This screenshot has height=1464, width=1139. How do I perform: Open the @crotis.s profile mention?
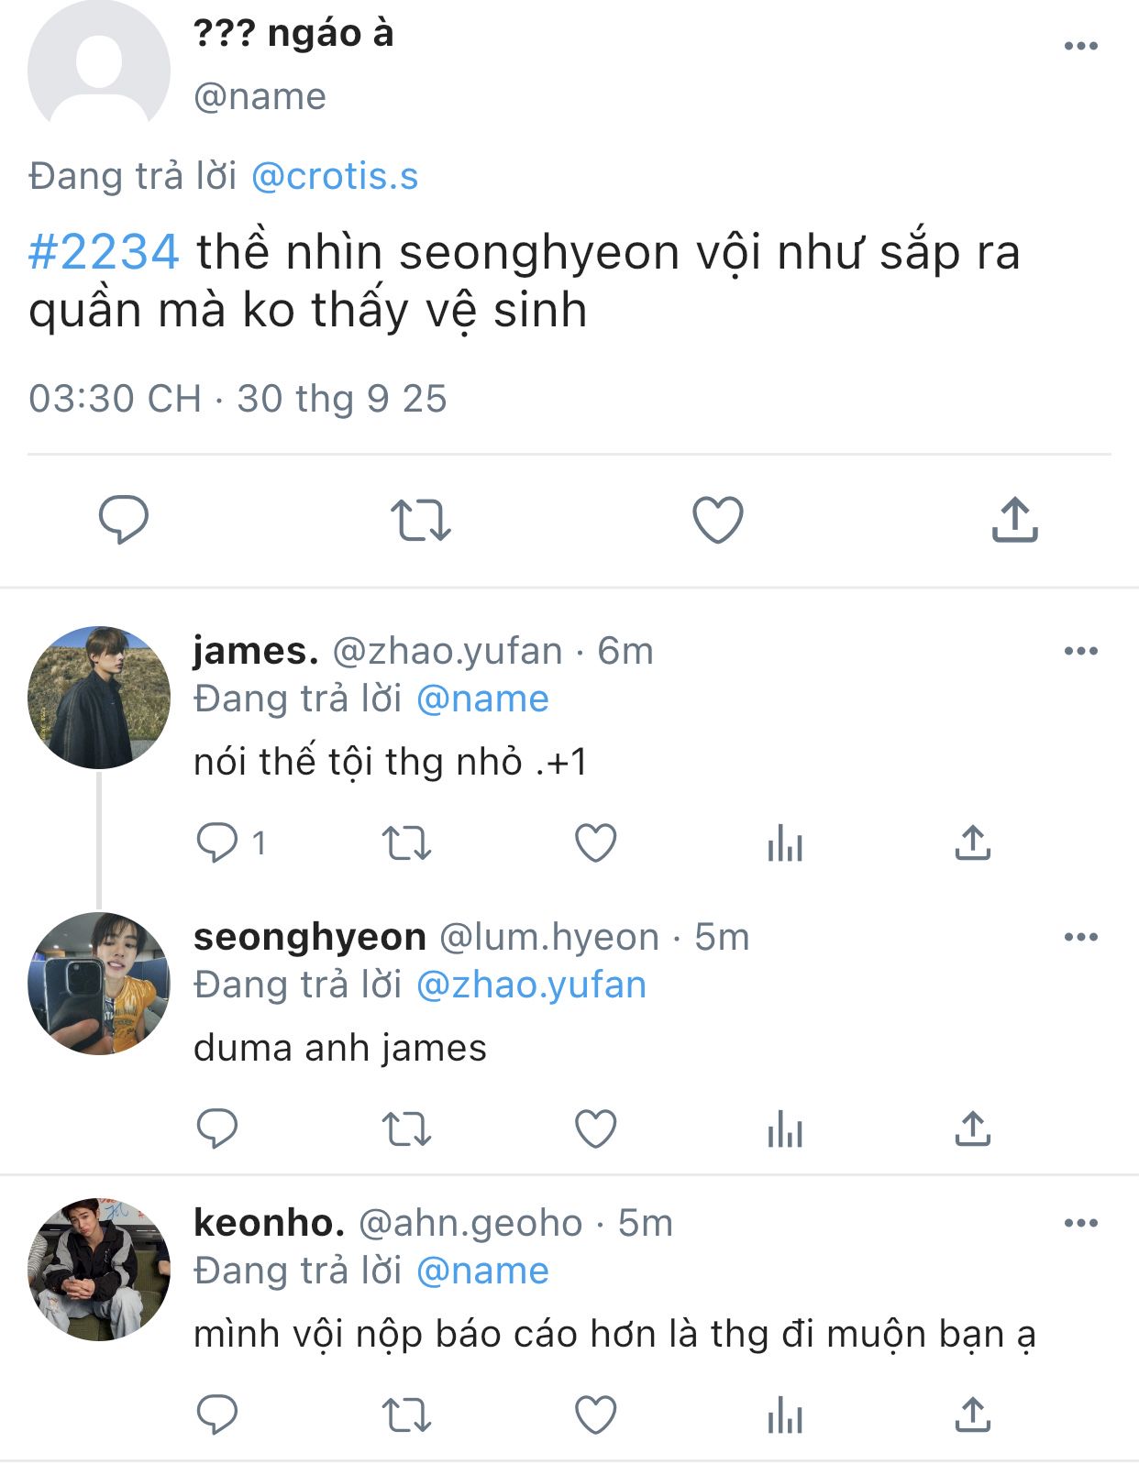click(335, 176)
